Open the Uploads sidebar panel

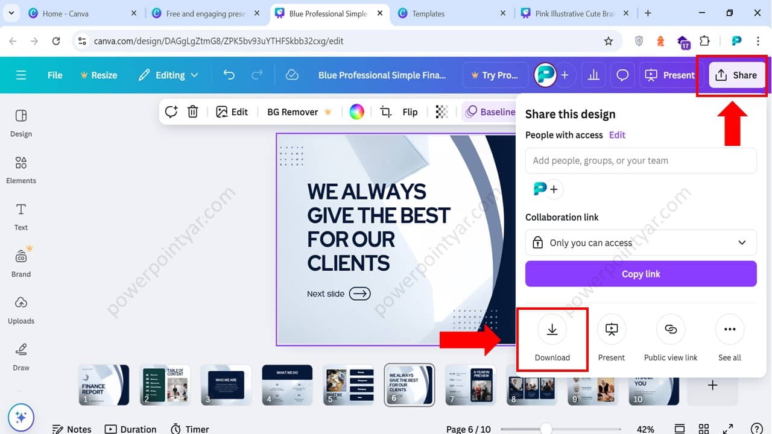(x=21, y=310)
